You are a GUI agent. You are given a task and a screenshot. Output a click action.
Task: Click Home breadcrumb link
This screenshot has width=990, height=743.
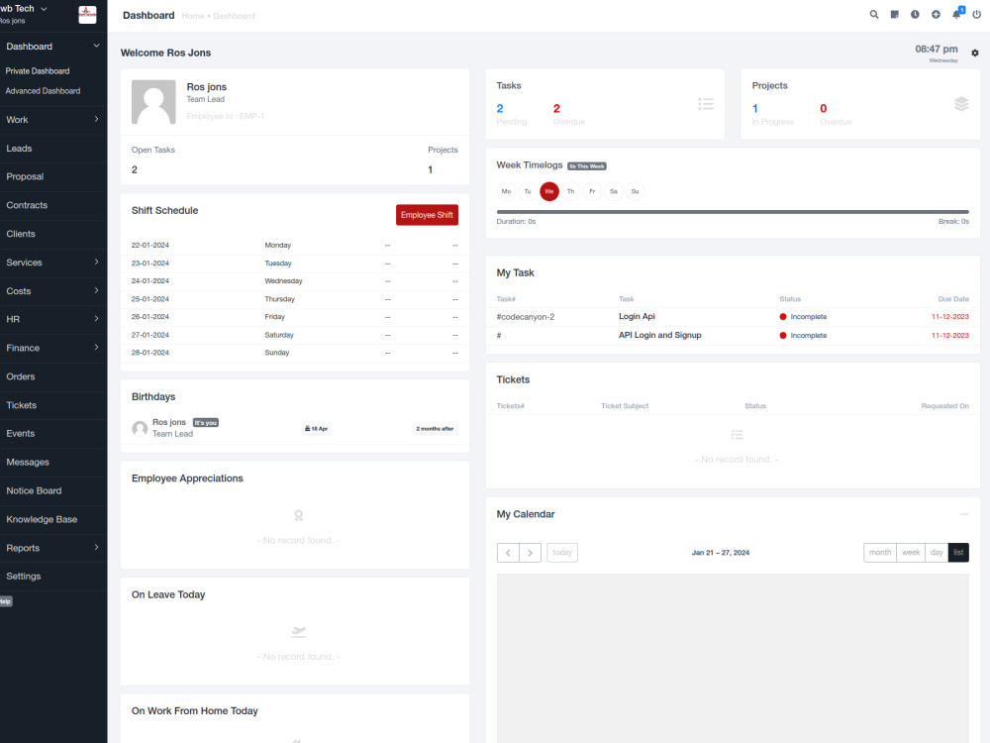[193, 16]
